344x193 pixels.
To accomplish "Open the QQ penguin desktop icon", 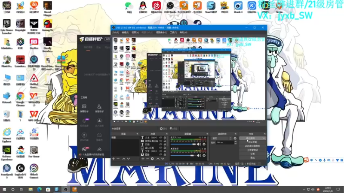I will (143, 7).
